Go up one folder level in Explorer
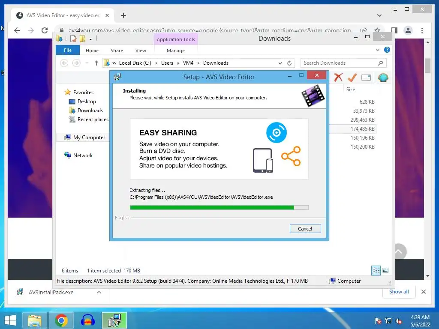 tap(96, 63)
